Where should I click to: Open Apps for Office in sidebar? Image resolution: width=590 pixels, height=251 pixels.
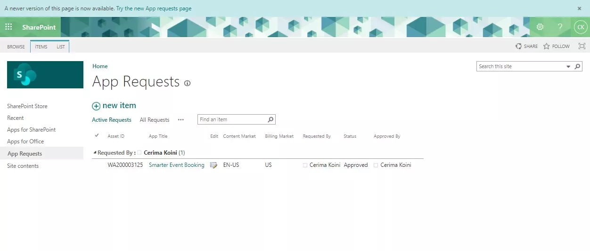25,141
